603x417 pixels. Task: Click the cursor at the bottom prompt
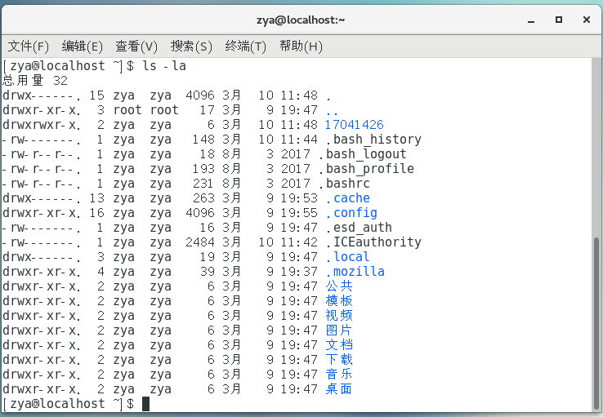point(145,404)
